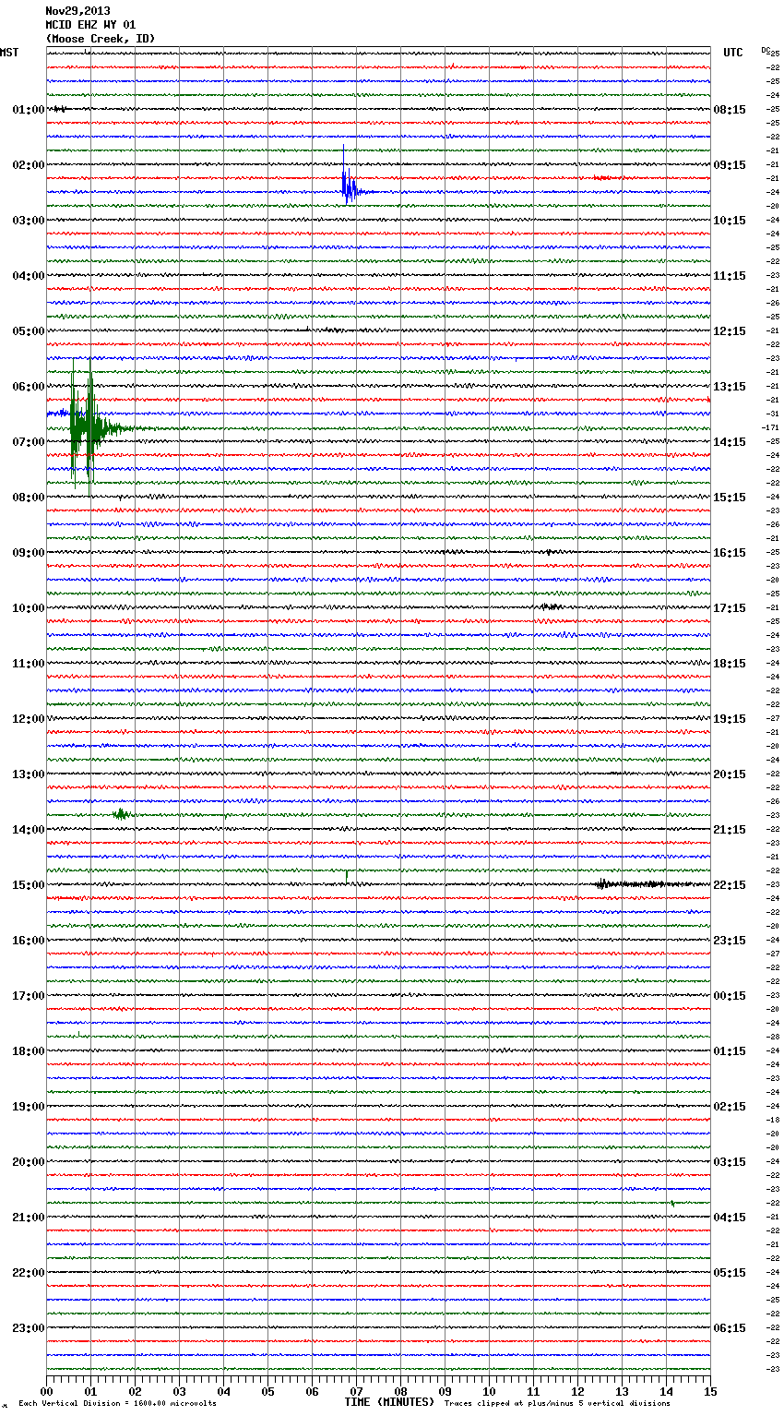The image size is (784, 1416).
Task: Select the '01:00' MST time label
Action: pos(29,110)
